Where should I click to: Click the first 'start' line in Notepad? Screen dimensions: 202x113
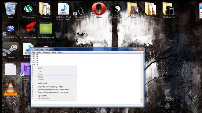click(35, 55)
